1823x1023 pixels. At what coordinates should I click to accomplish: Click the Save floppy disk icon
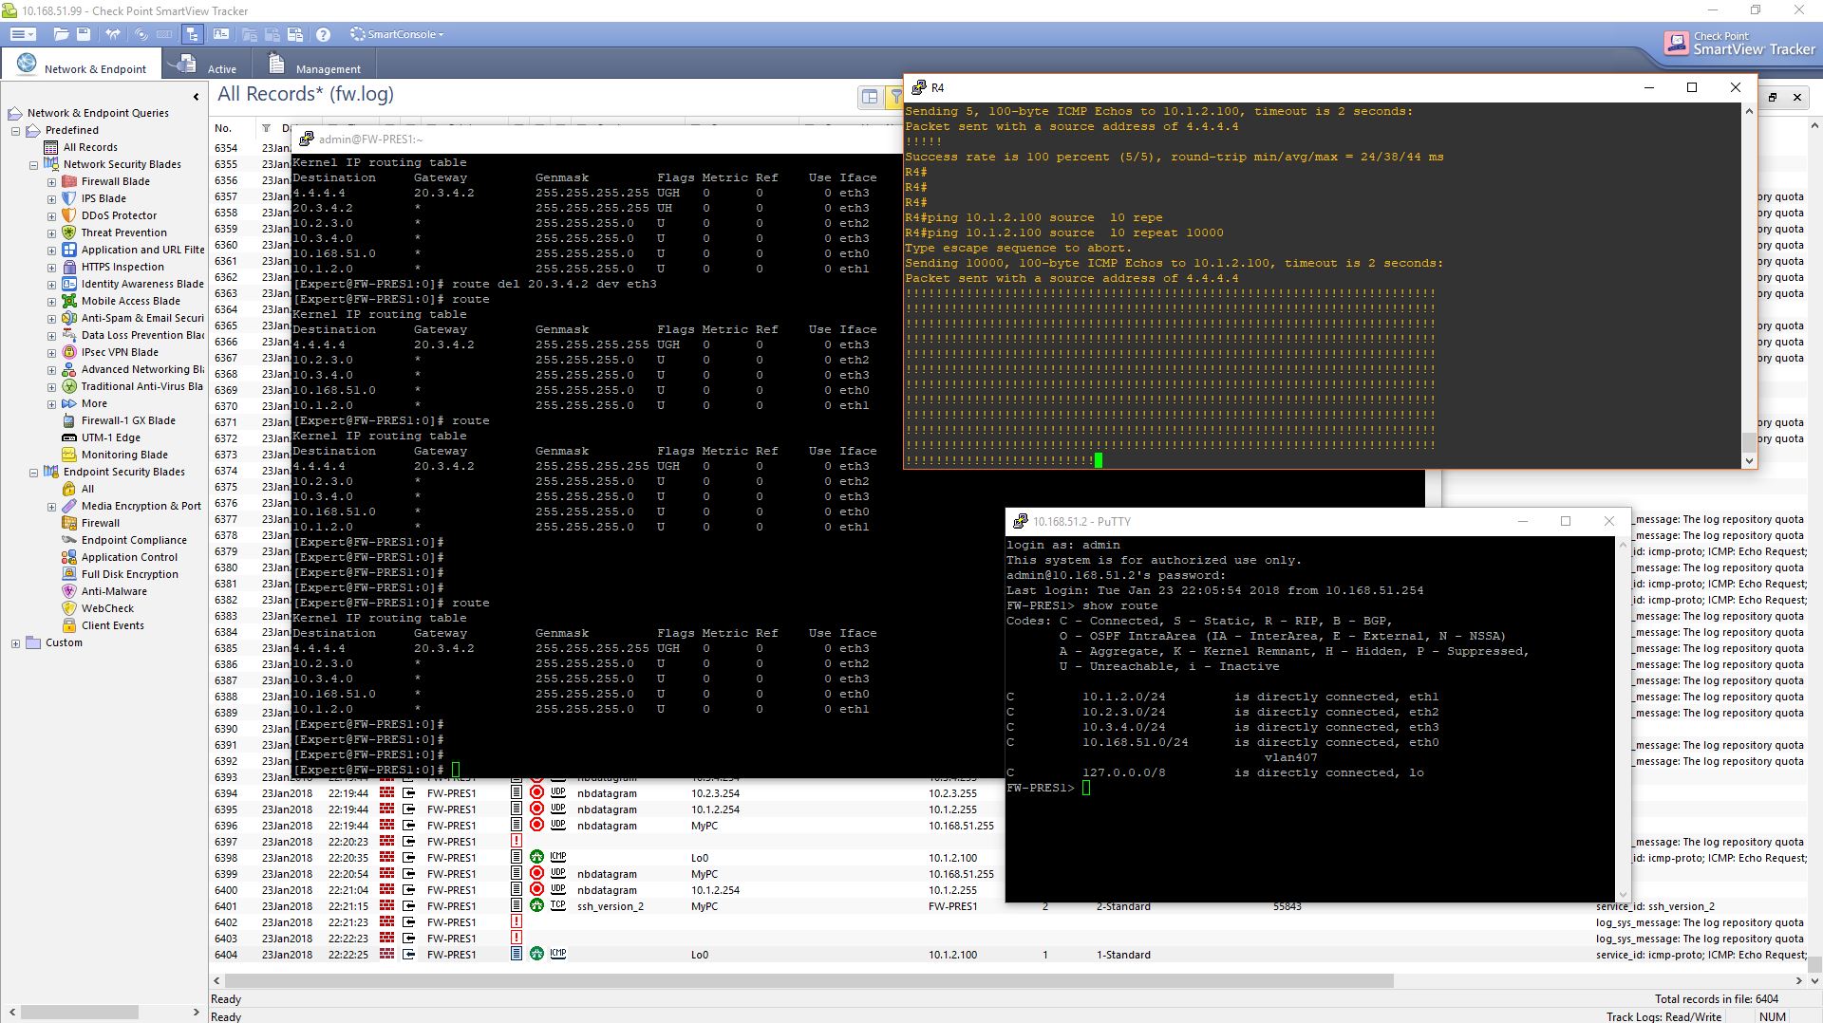click(84, 34)
